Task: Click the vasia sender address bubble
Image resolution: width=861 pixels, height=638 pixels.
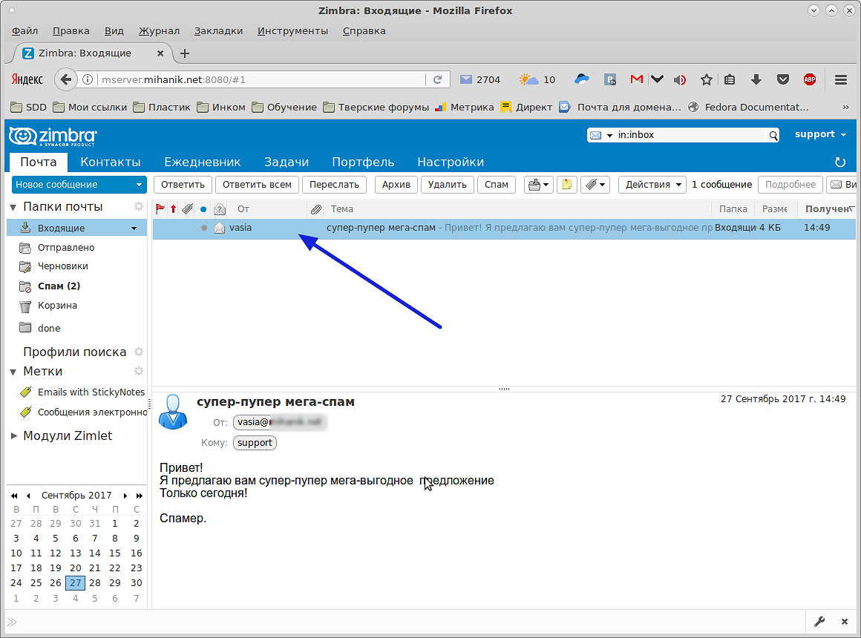Action: [x=280, y=422]
